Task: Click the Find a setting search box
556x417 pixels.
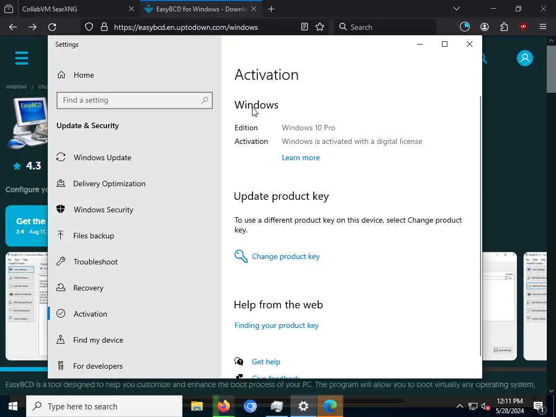Action: (135, 100)
